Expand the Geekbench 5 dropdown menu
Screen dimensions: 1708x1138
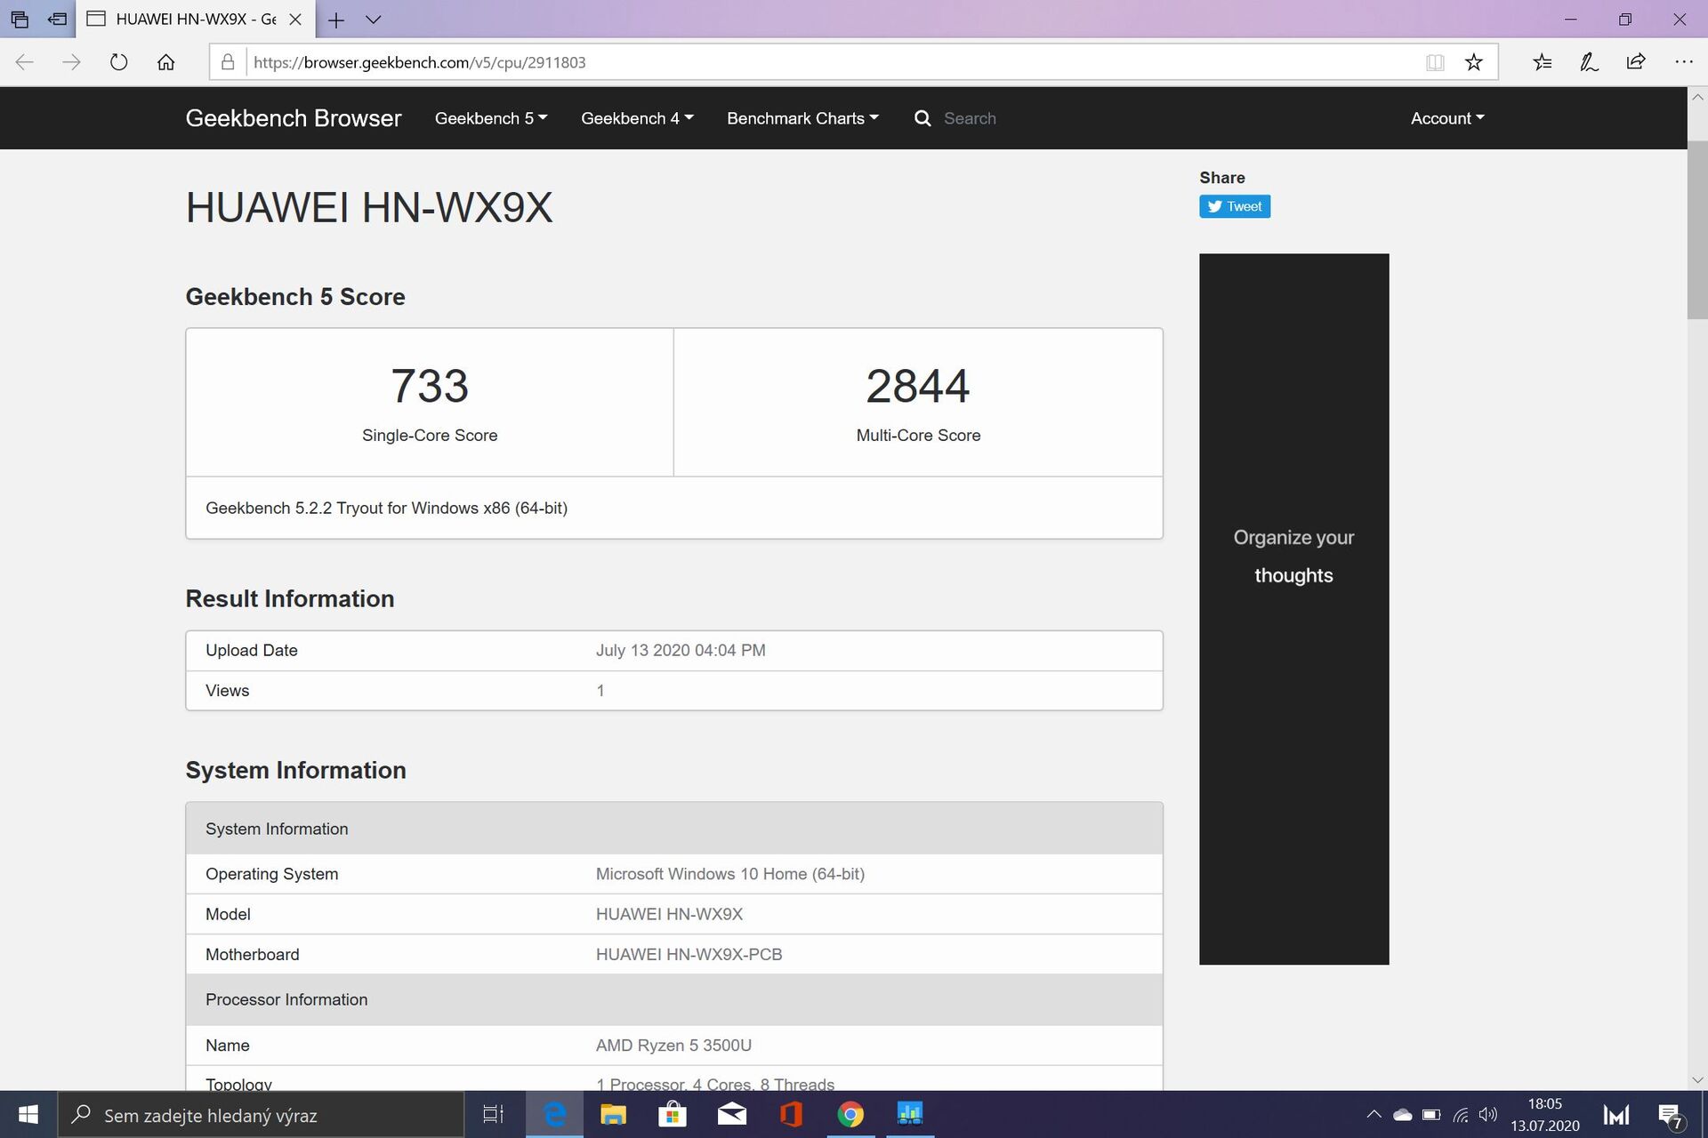pyautogui.click(x=490, y=118)
